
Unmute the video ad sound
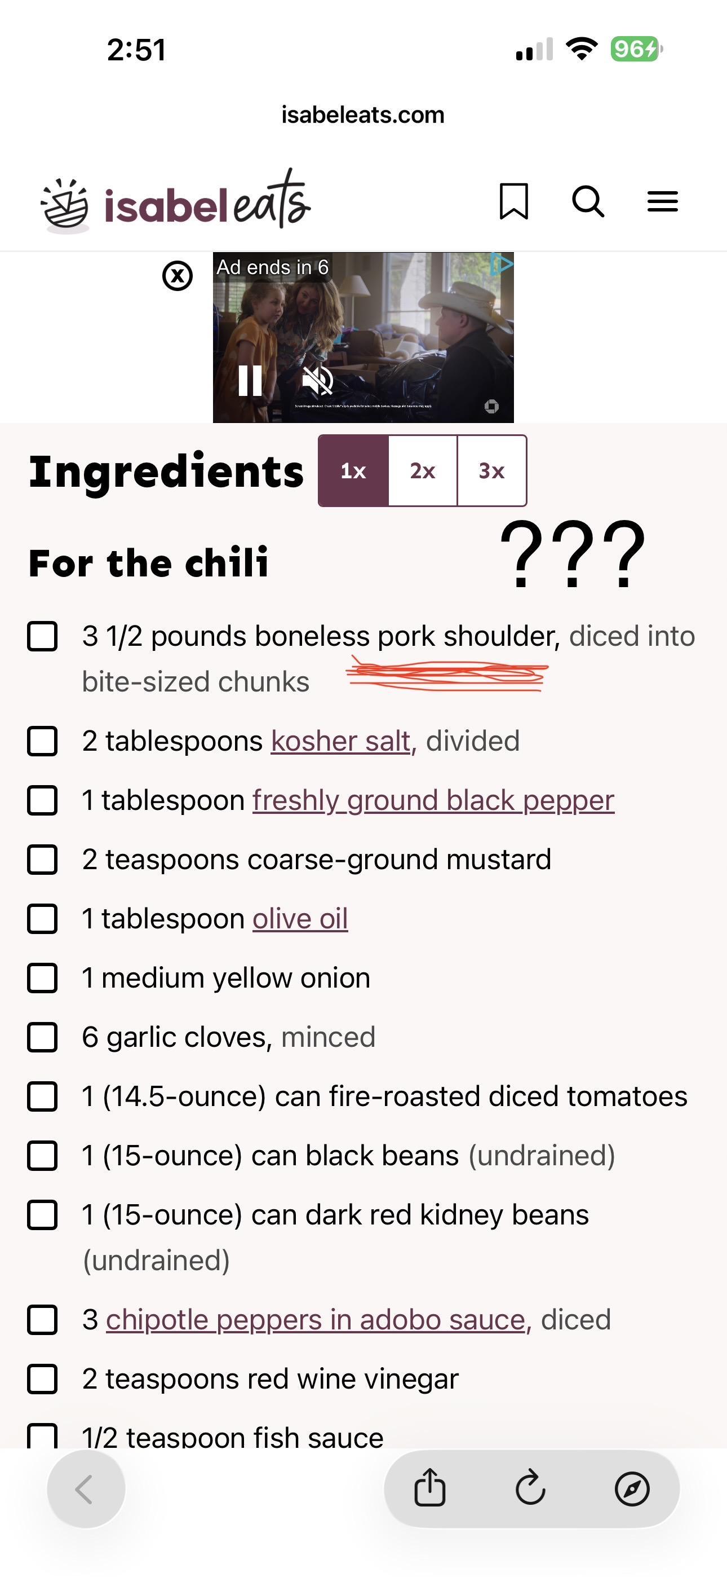[318, 381]
